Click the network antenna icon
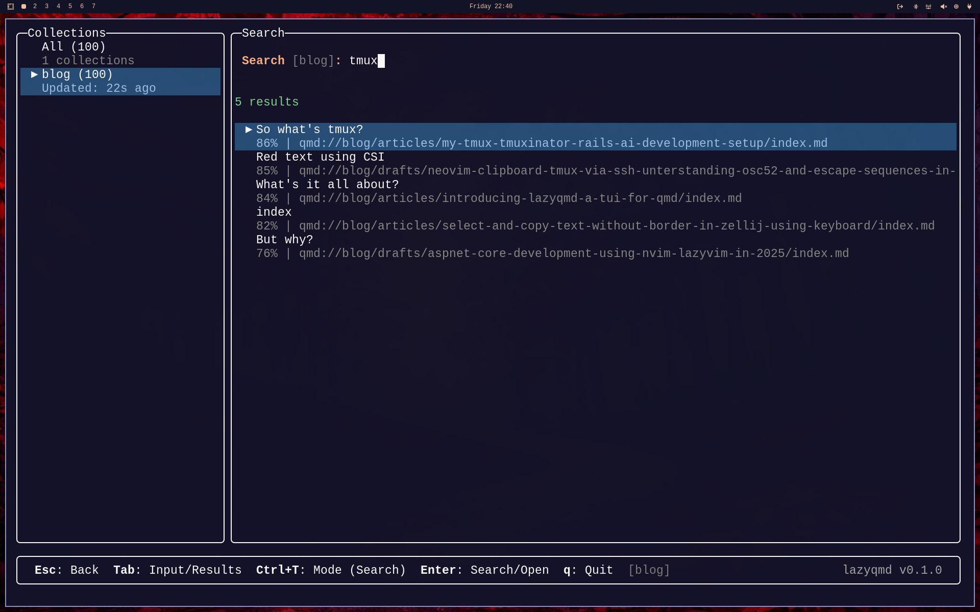 pyautogui.click(x=928, y=7)
